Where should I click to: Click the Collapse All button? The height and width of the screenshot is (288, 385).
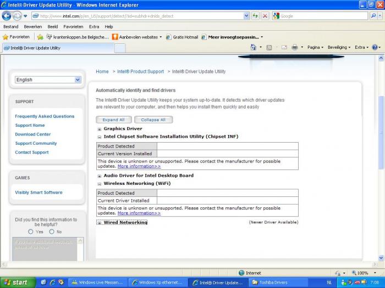[153, 120]
